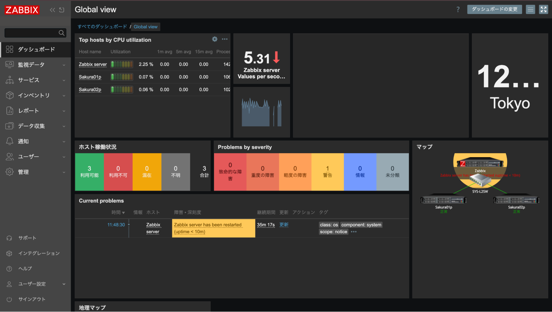Viewport: 552px width, 312px height.
Task: Toggle sidebar auto-hide icon
Action: [x=62, y=10]
